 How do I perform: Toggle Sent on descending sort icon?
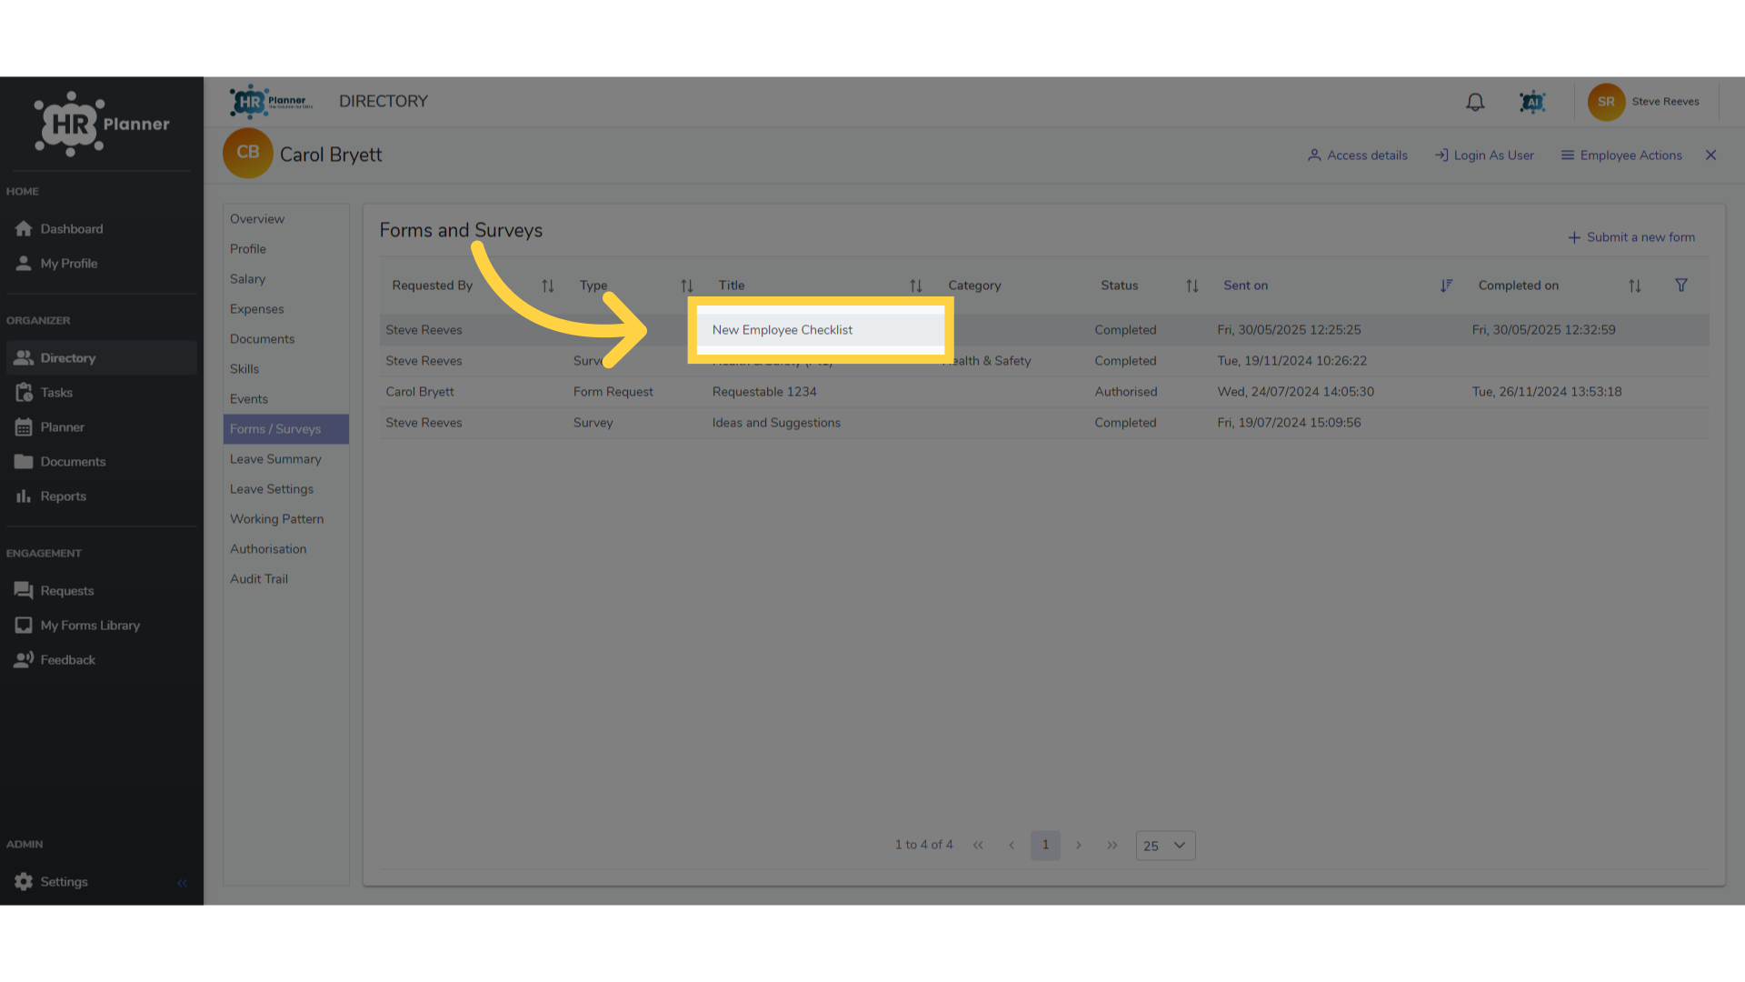point(1446,286)
